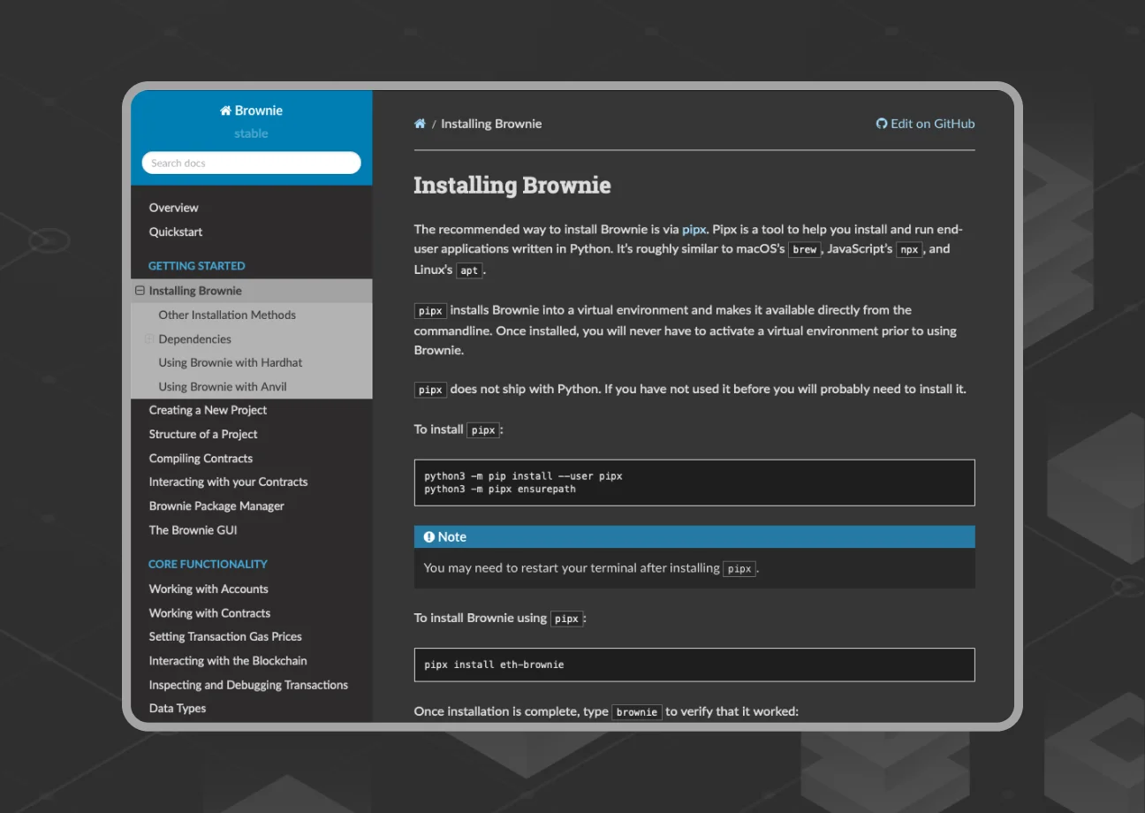Image resolution: width=1145 pixels, height=813 pixels.
Task: Expand the Dependencies sidebar entry
Action: click(x=149, y=338)
